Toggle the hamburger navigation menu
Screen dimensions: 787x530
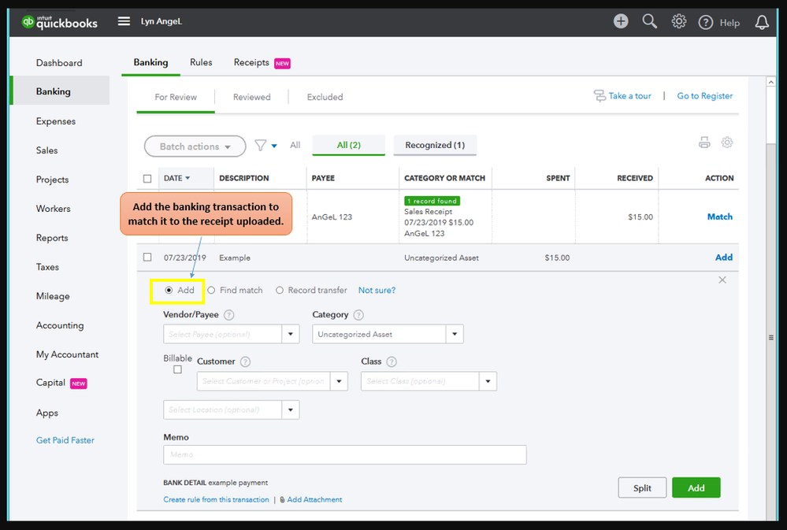click(124, 21)
